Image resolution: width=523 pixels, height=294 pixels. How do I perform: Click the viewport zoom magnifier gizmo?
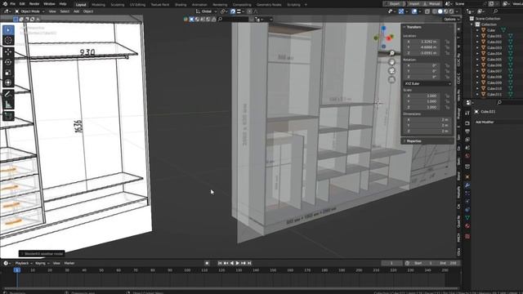click(x=392, y=53)
